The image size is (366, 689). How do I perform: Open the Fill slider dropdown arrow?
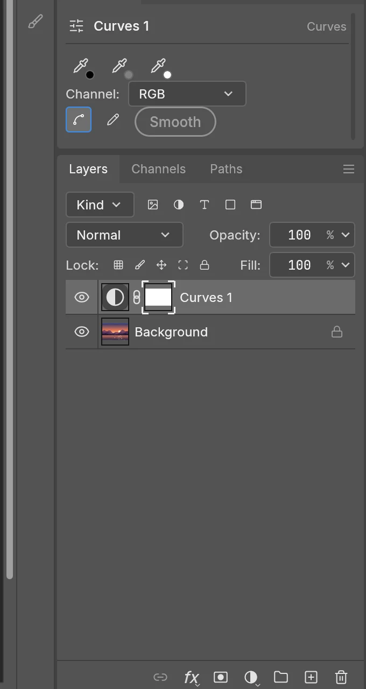(x=346, y=265)
